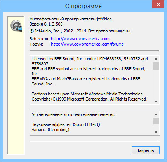The width and height of the screenshot is (167, 162).
Task: Click the license scrollbar track below thumb
Action: coord(156,84)
